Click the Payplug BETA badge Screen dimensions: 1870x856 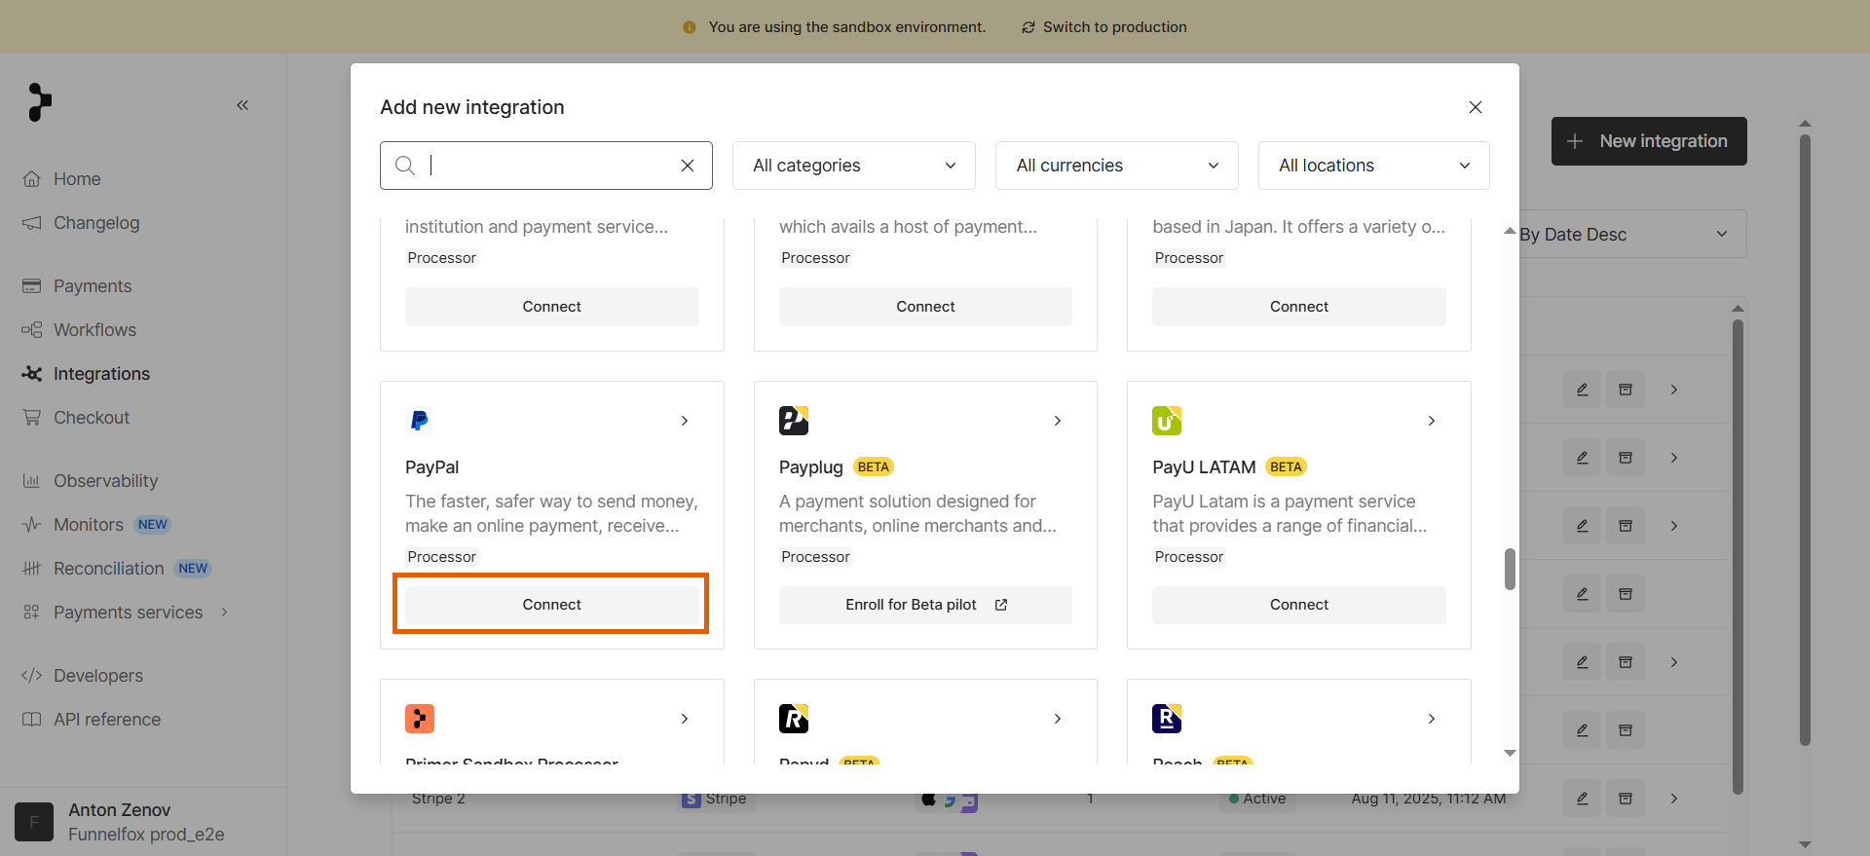point(874,467)
